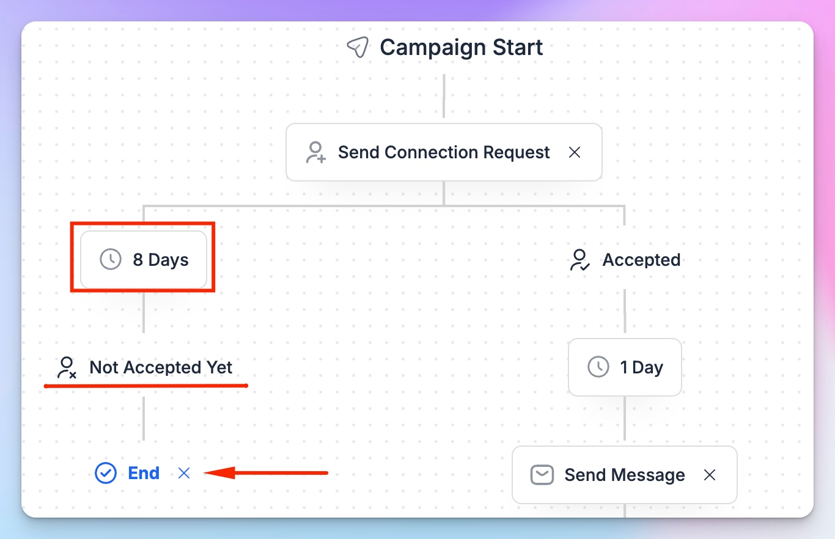Click the End step label

point(144,473)
